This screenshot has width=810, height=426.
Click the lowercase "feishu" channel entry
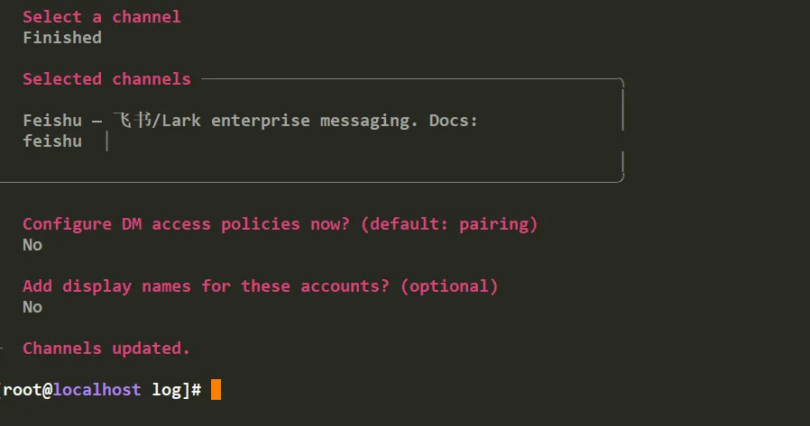(52, 141)
